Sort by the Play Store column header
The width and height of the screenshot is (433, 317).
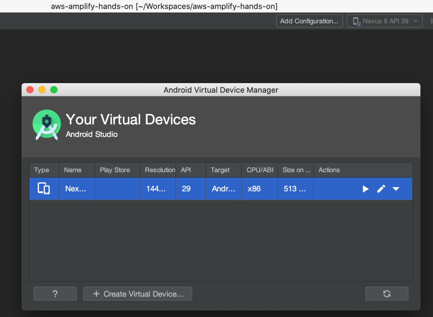117,170
